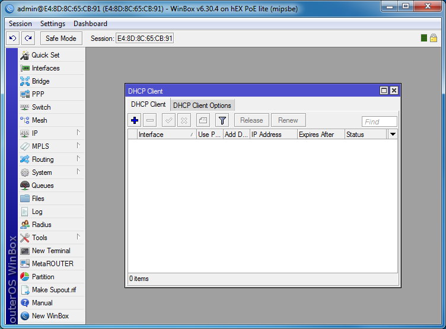Select PPP in sidebar
Viewport: 446px width, 329px height.
pyautogui.click(x=52, y=94)
